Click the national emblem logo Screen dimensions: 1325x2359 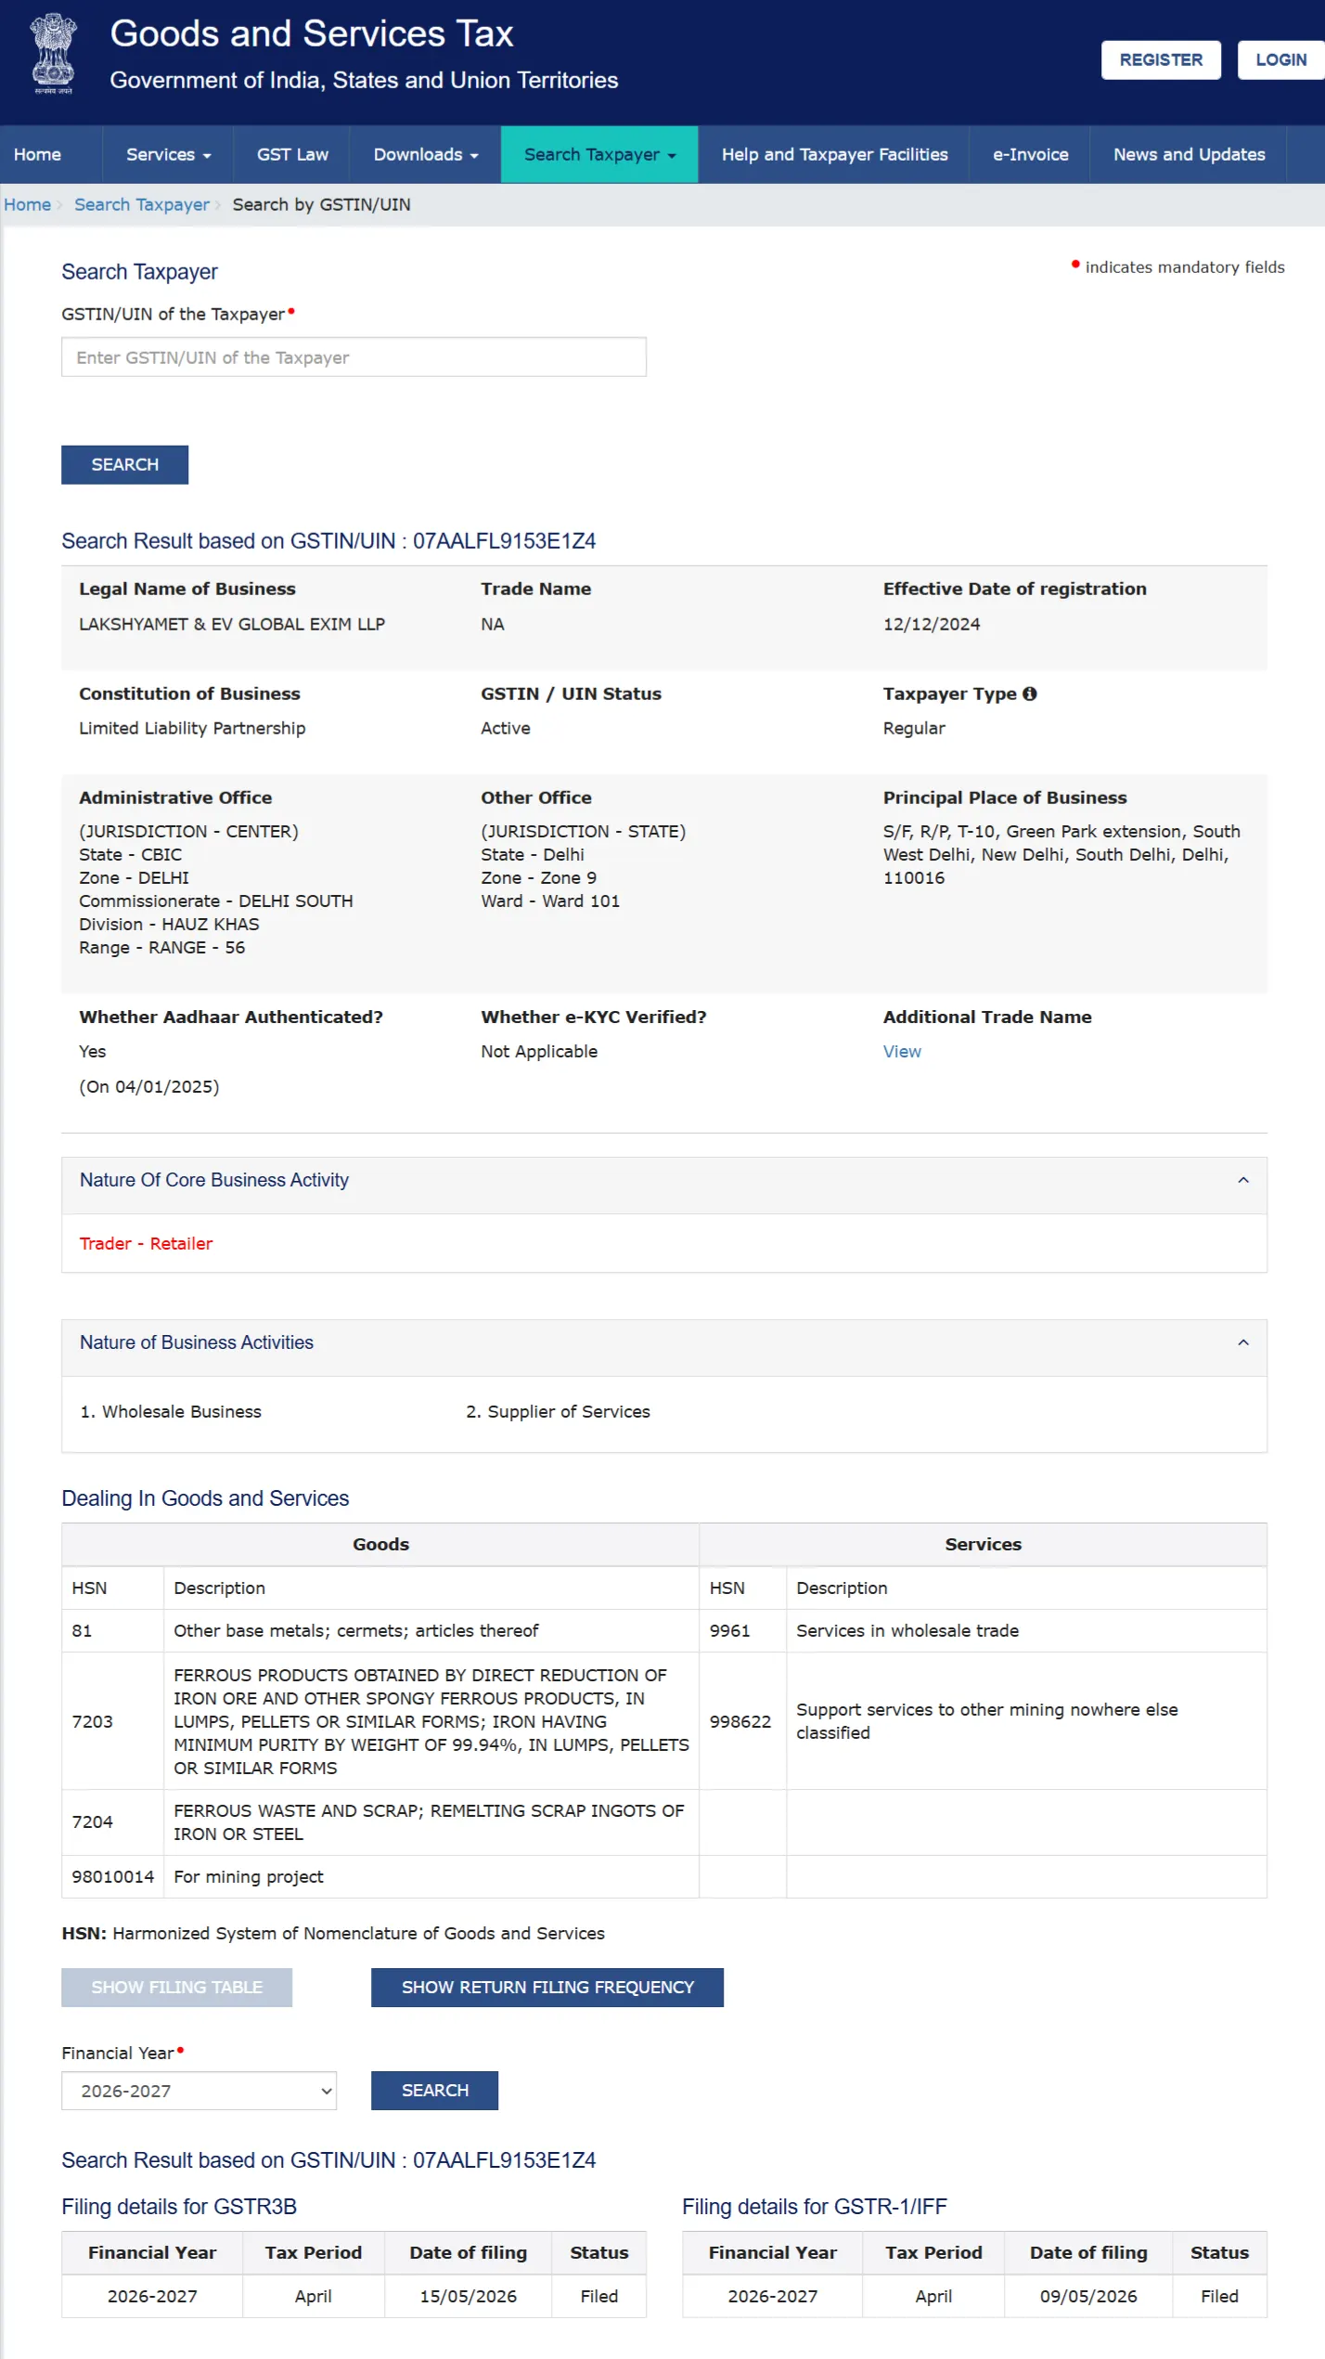[x=53, y=54]
